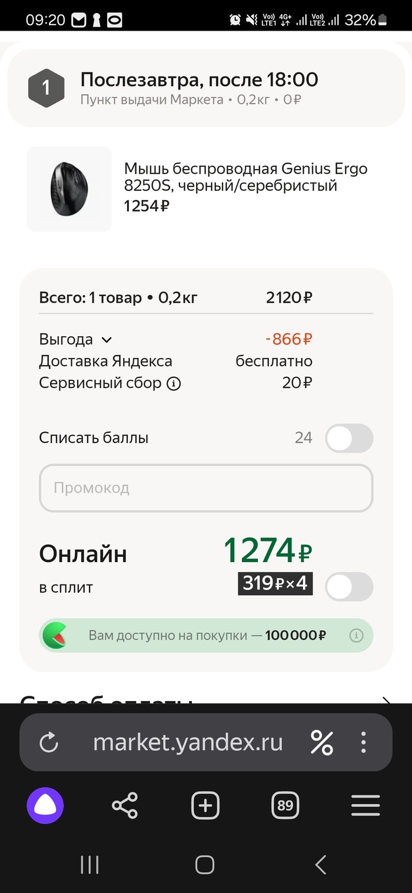The image size is (412, 893).
Task: Open the Мышь беспроводная Genius Ergo product link
Action: [x=245, y=177]
